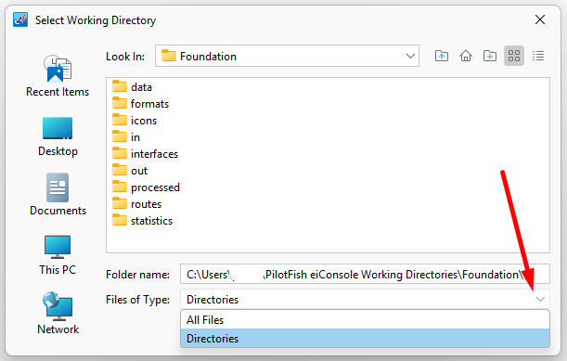Click the eiConsole app icon in title bar
The image size is (567, 361).
point(20,19)
